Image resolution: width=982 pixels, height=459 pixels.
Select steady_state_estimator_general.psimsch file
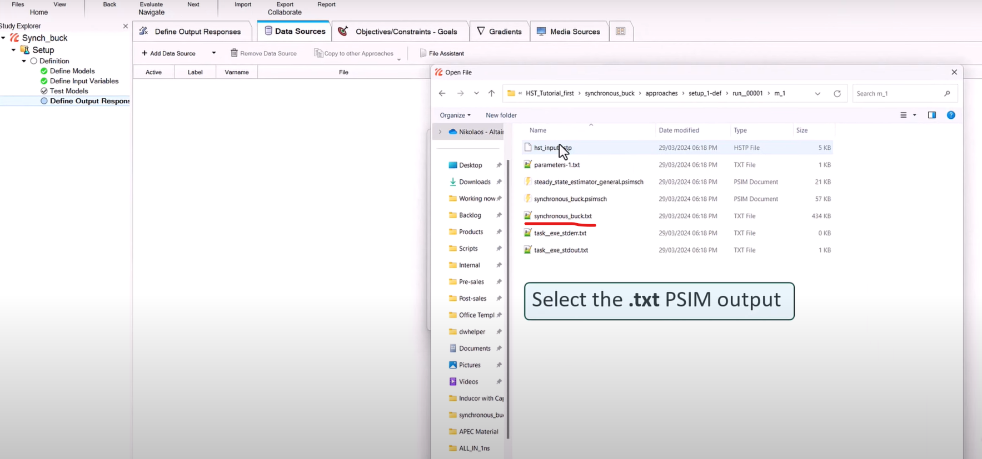677,181
